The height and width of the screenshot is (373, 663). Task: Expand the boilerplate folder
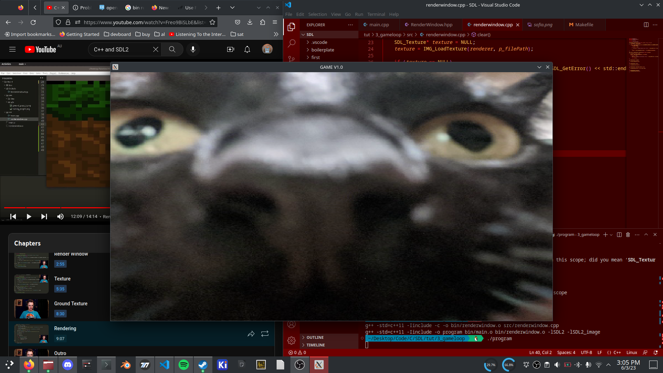(x=323, y=50)
